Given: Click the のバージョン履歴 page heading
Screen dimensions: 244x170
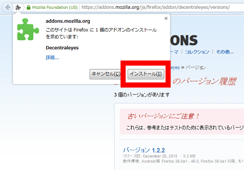Looking at the screenshot, I should (204, 81).
